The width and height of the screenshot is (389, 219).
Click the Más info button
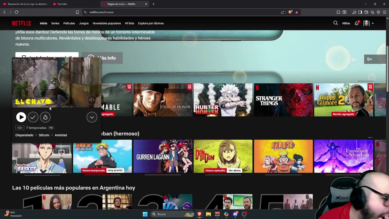coord(102,58)
